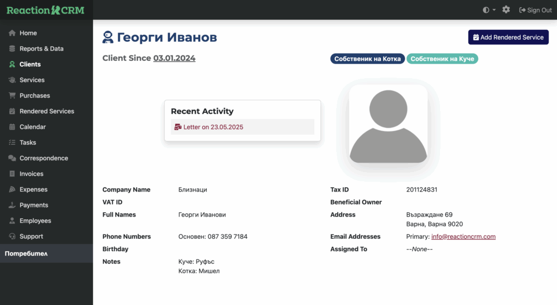
Task: Click the Tasks checklist icon
Action: pyautogui.click(x=12, y=143)
